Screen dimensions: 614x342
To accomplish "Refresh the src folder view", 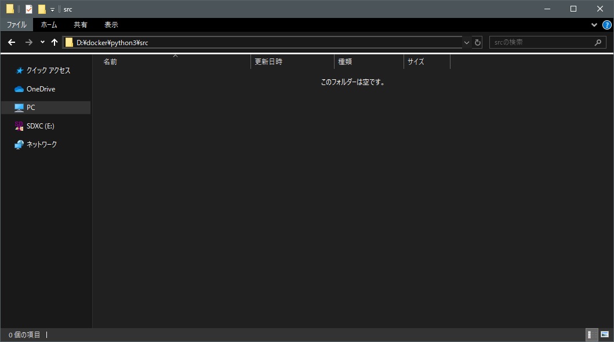I will point(477,42).
